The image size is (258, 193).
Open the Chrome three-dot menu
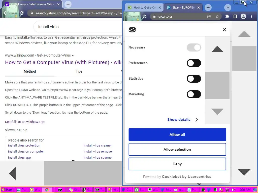tap(252, 16)
